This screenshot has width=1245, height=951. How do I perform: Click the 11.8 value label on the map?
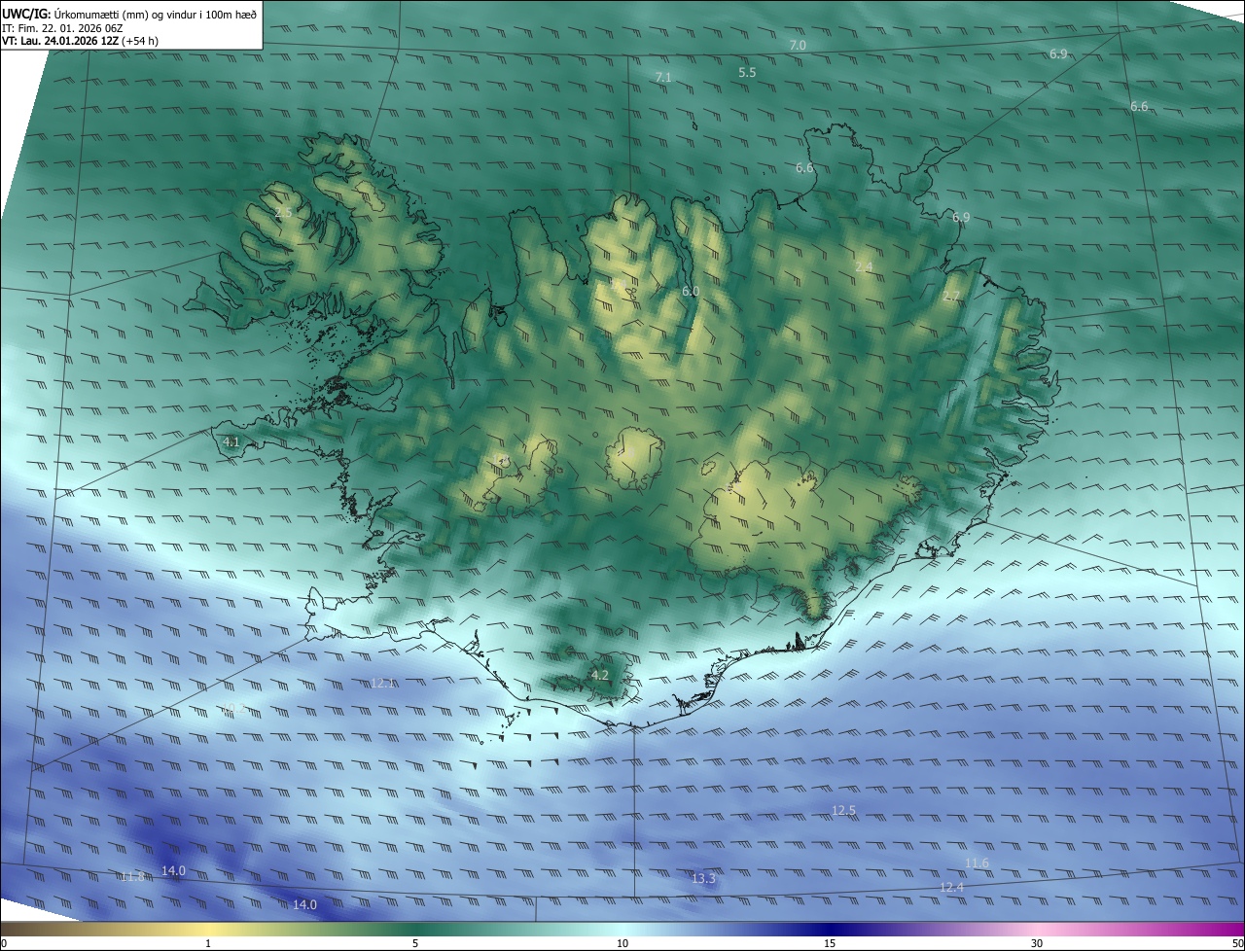coord(132,877)
